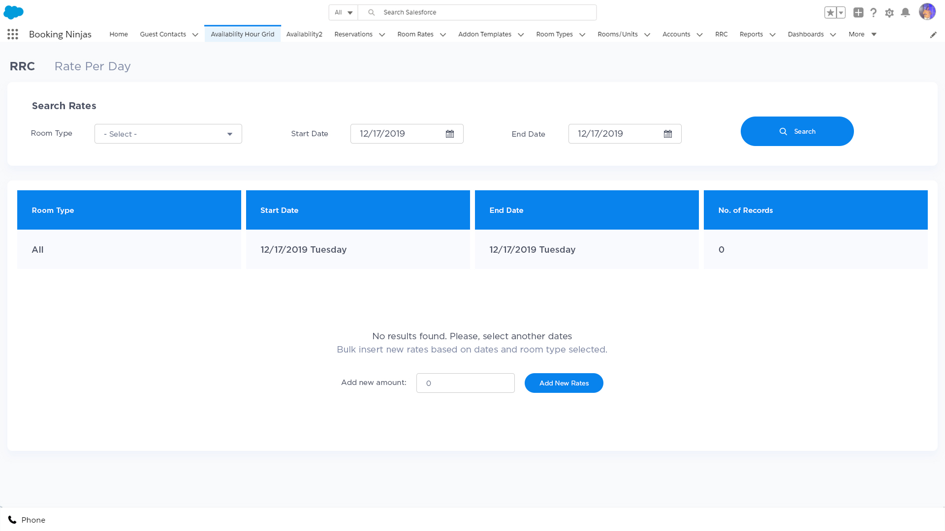The height and width of the screenshot is (531, 945).
Task: Open the Room Rates tab
Action: 415,34
